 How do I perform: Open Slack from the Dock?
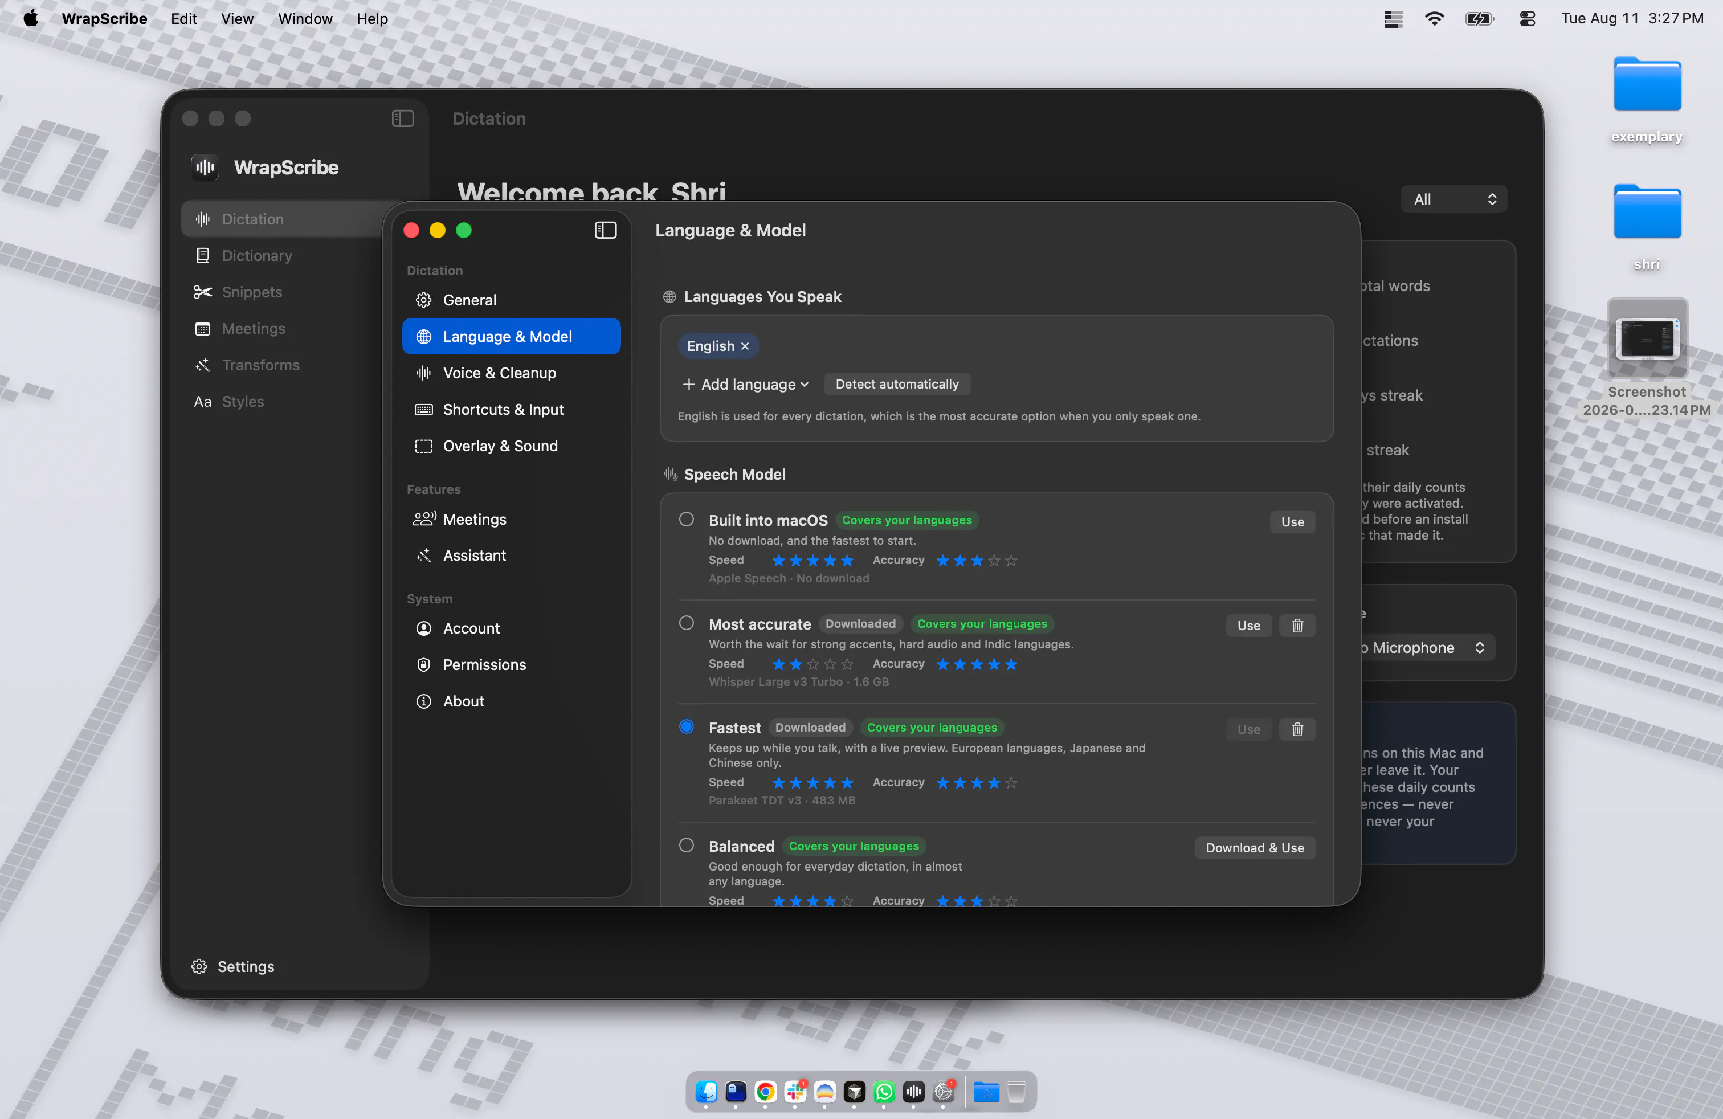click(795, 1091)
